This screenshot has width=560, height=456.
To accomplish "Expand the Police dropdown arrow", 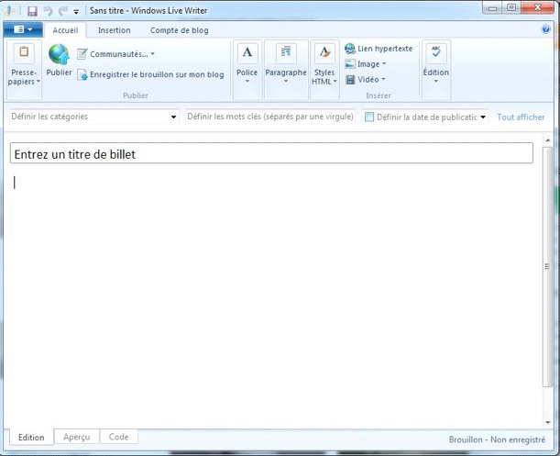I will tap(247, 81).
